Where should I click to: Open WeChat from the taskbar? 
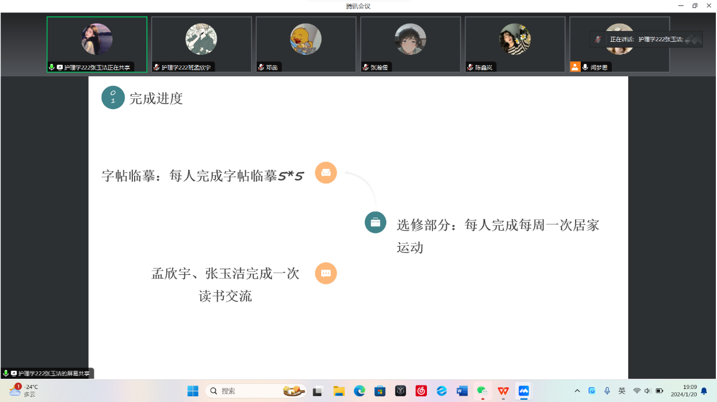(482, 391)
